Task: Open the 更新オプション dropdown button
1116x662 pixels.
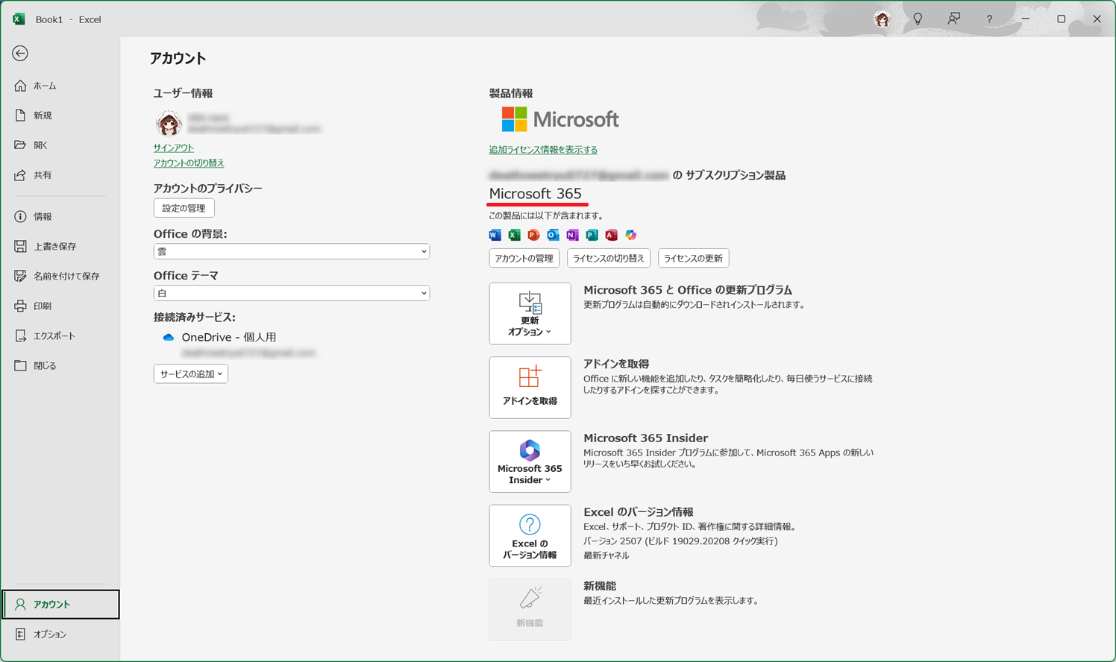Action: tap(530, 313)
